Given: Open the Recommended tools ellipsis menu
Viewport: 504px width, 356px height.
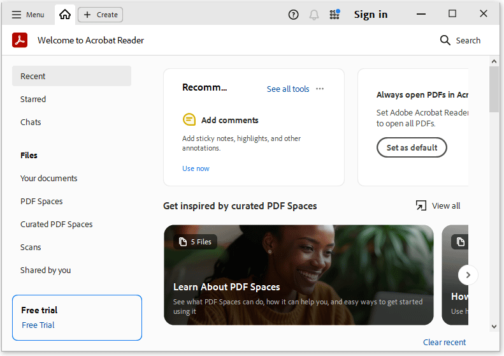Looking at the screenshot, I should (x=320, y=89).
